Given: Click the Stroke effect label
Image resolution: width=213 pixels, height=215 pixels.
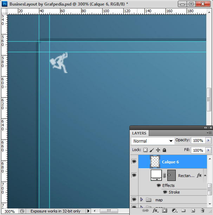Looking at the screenshot, I should click(x=174, y=192).
